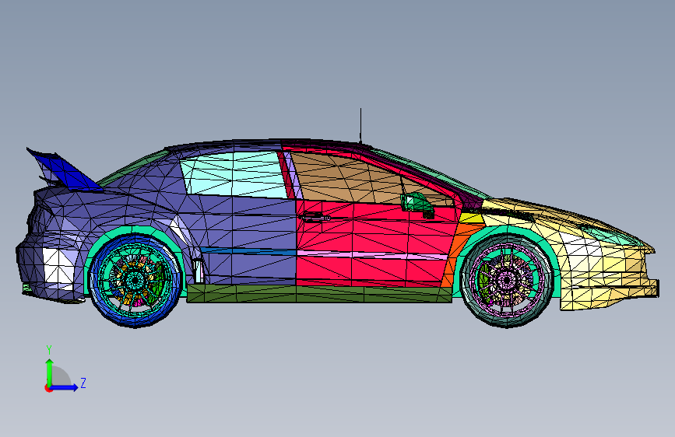Select the front wheel hub center
This screenshot has height=437, width=675.
[507, 281]
